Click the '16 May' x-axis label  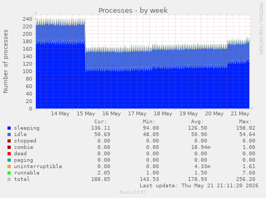click(x=112, y=114)
